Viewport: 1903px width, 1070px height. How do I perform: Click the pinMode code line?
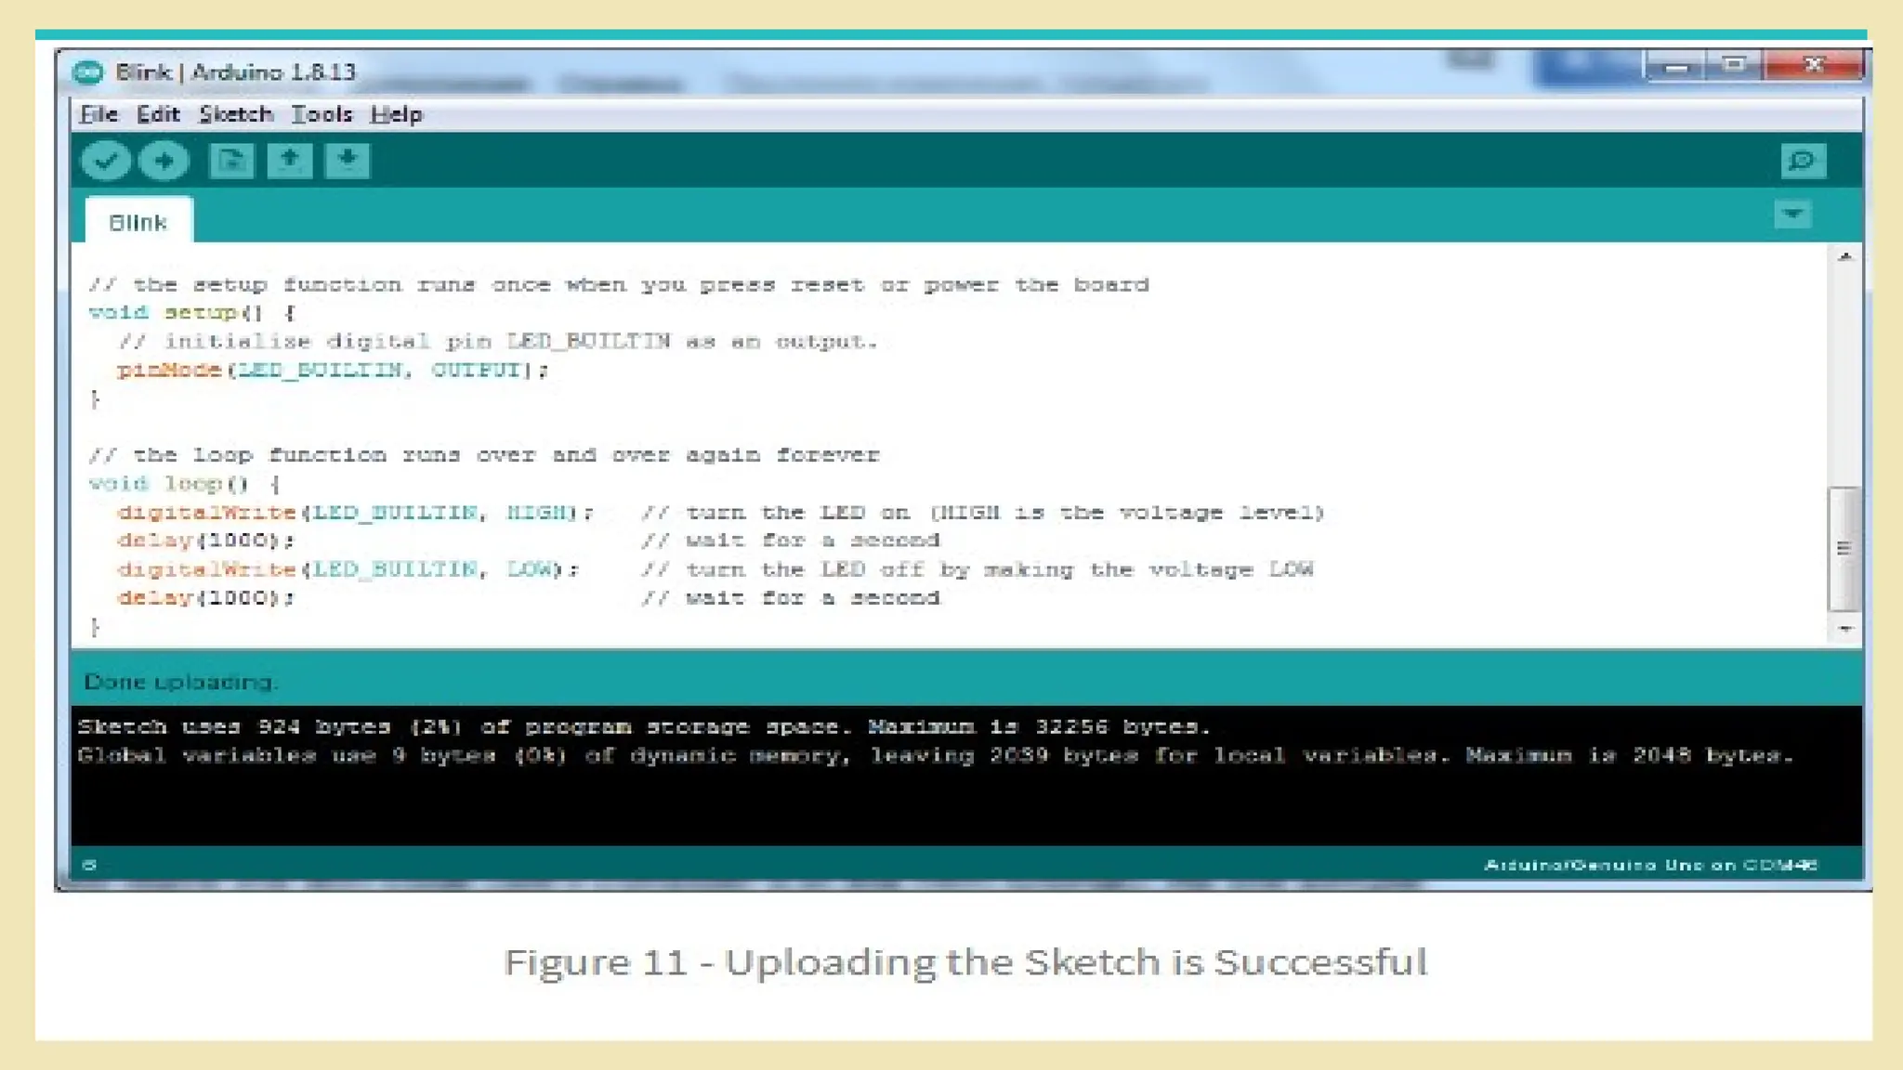pyautogui.click(x=332, y=370)
